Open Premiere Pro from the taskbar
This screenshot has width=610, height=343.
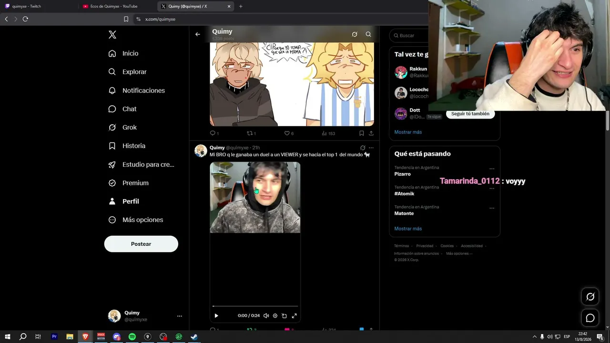click(54, 337)
